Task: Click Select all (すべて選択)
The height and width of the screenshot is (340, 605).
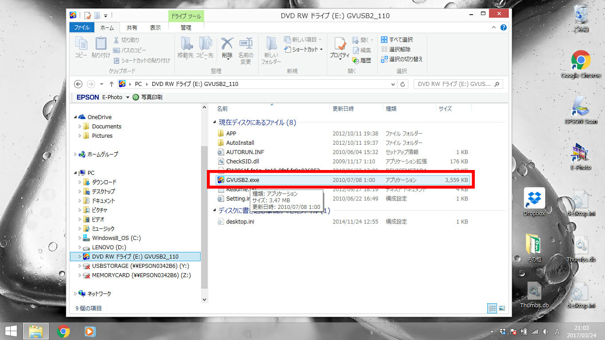Action: pyautogui.click(x=397, y=40)
